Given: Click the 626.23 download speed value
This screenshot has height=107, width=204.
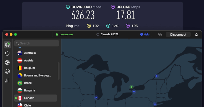Looking at the screenshot, I should pos(83,15).
